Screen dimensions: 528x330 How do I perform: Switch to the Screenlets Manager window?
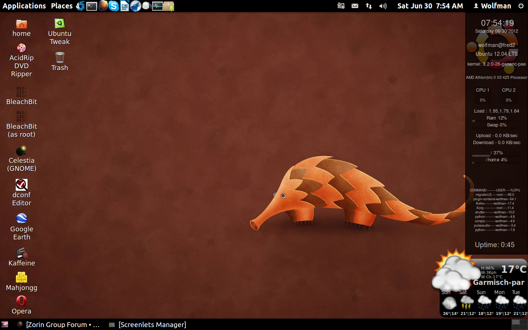[148, 324]
